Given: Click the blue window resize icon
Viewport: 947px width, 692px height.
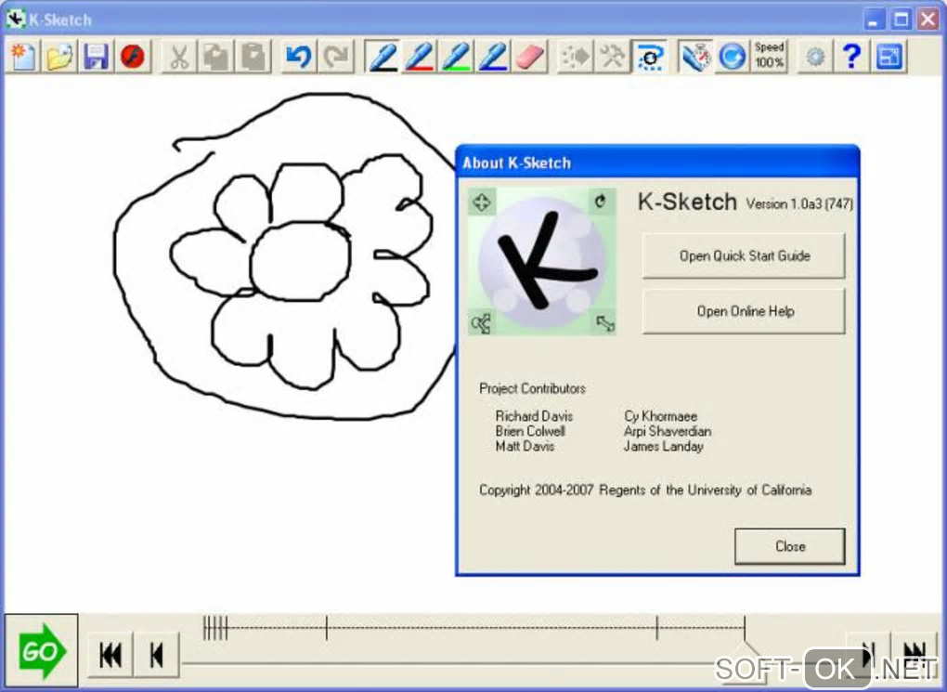Looking at the screenshot, I should (x=889, y=58).
